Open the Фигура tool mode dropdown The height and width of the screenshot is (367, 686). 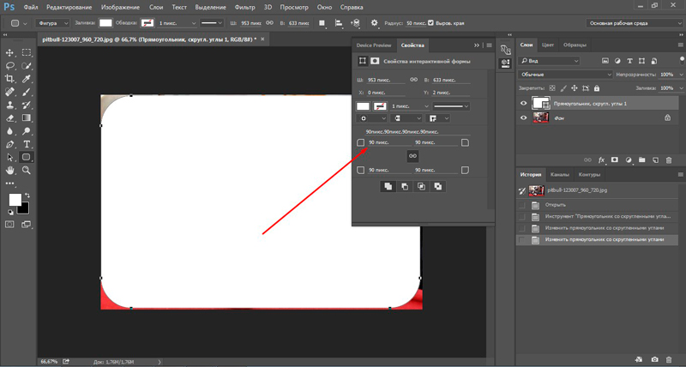(54, 21)
